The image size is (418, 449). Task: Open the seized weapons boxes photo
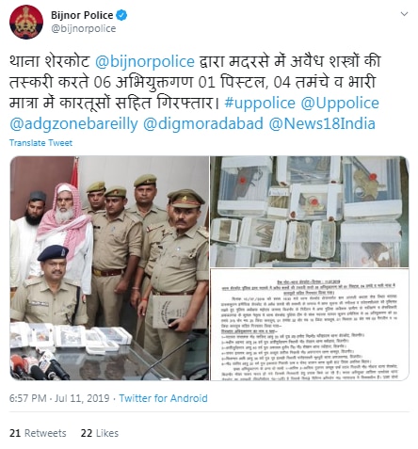coord(310,212)
